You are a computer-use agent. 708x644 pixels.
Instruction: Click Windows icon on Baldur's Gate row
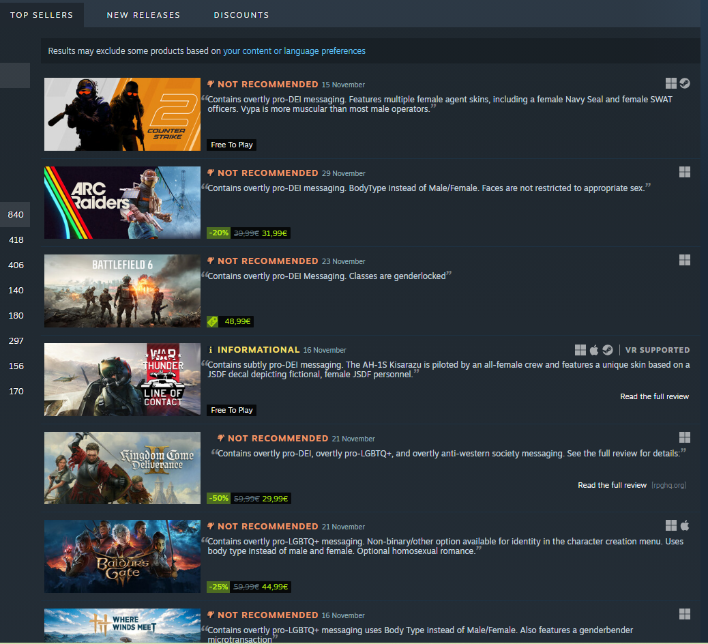point(671,525)
